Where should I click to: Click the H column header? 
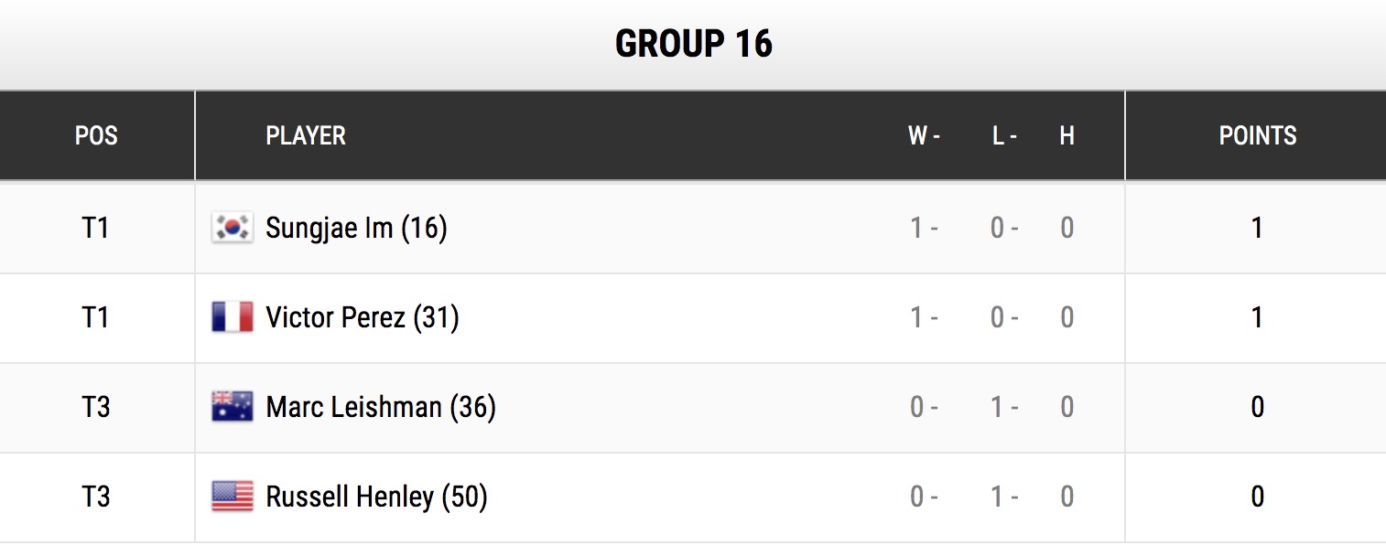tap(1067, 136)
